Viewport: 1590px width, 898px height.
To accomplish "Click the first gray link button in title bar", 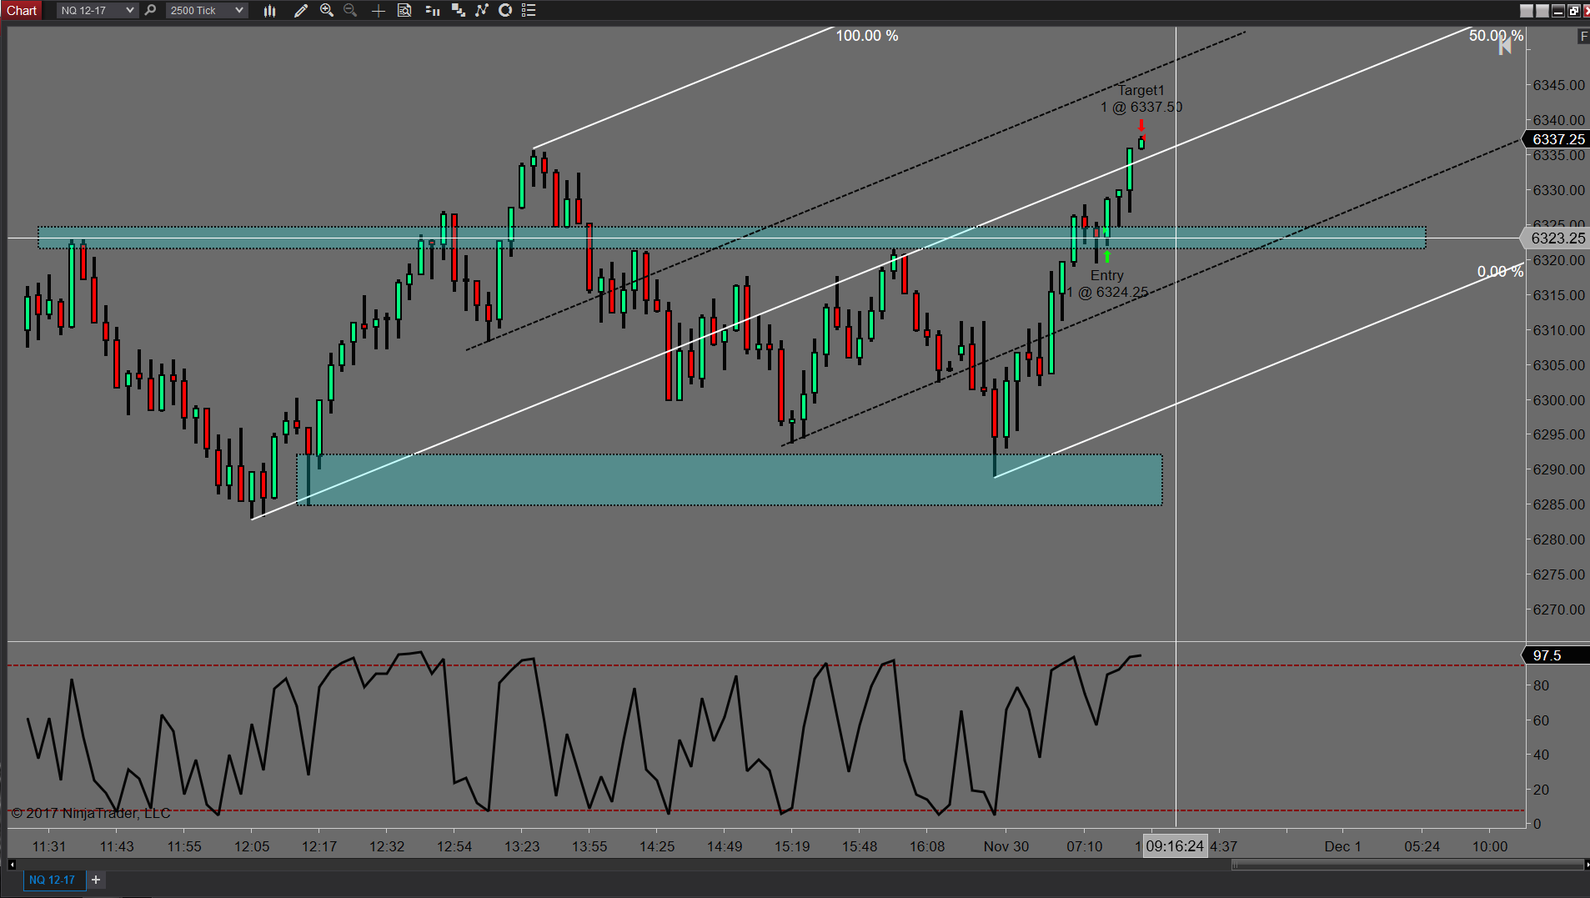I will (1527, 11).
